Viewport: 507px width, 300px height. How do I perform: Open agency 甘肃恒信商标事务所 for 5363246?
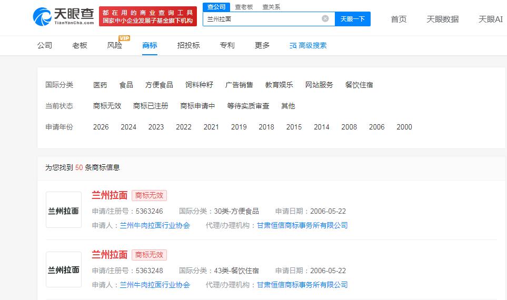[302, 226]
